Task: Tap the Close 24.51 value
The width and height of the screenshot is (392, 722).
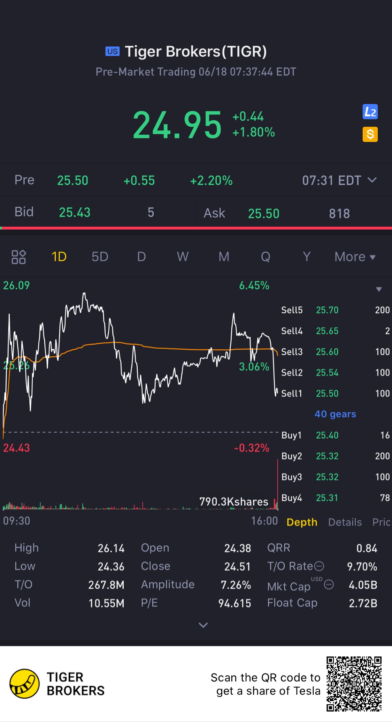Action: 237,566
